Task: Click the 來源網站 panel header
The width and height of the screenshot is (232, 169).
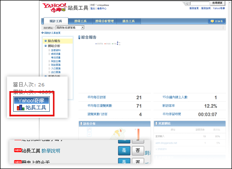Action: pyautogui.click(x=190, y=123)
